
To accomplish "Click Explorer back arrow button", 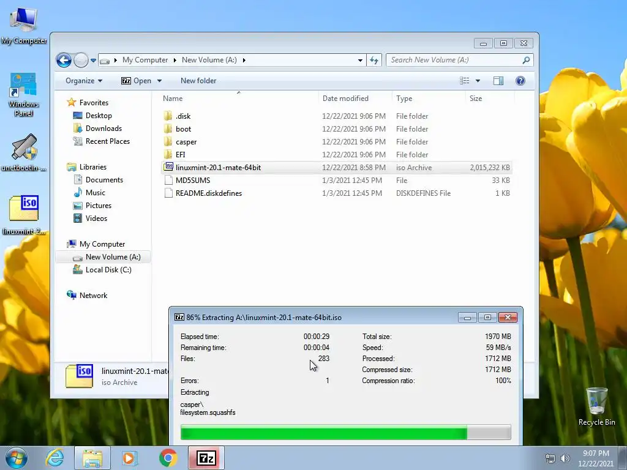I will [x=64, y=61].
